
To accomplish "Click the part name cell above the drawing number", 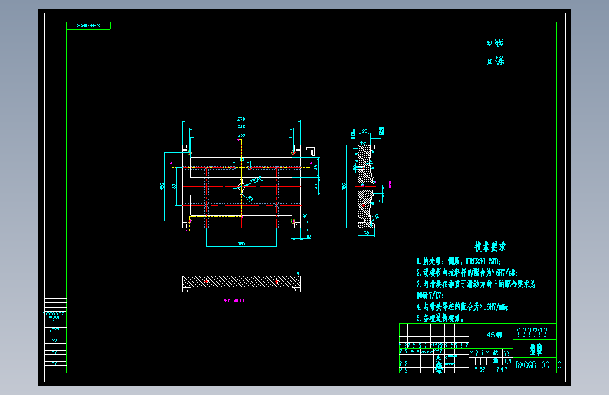I will pos(536,349).
